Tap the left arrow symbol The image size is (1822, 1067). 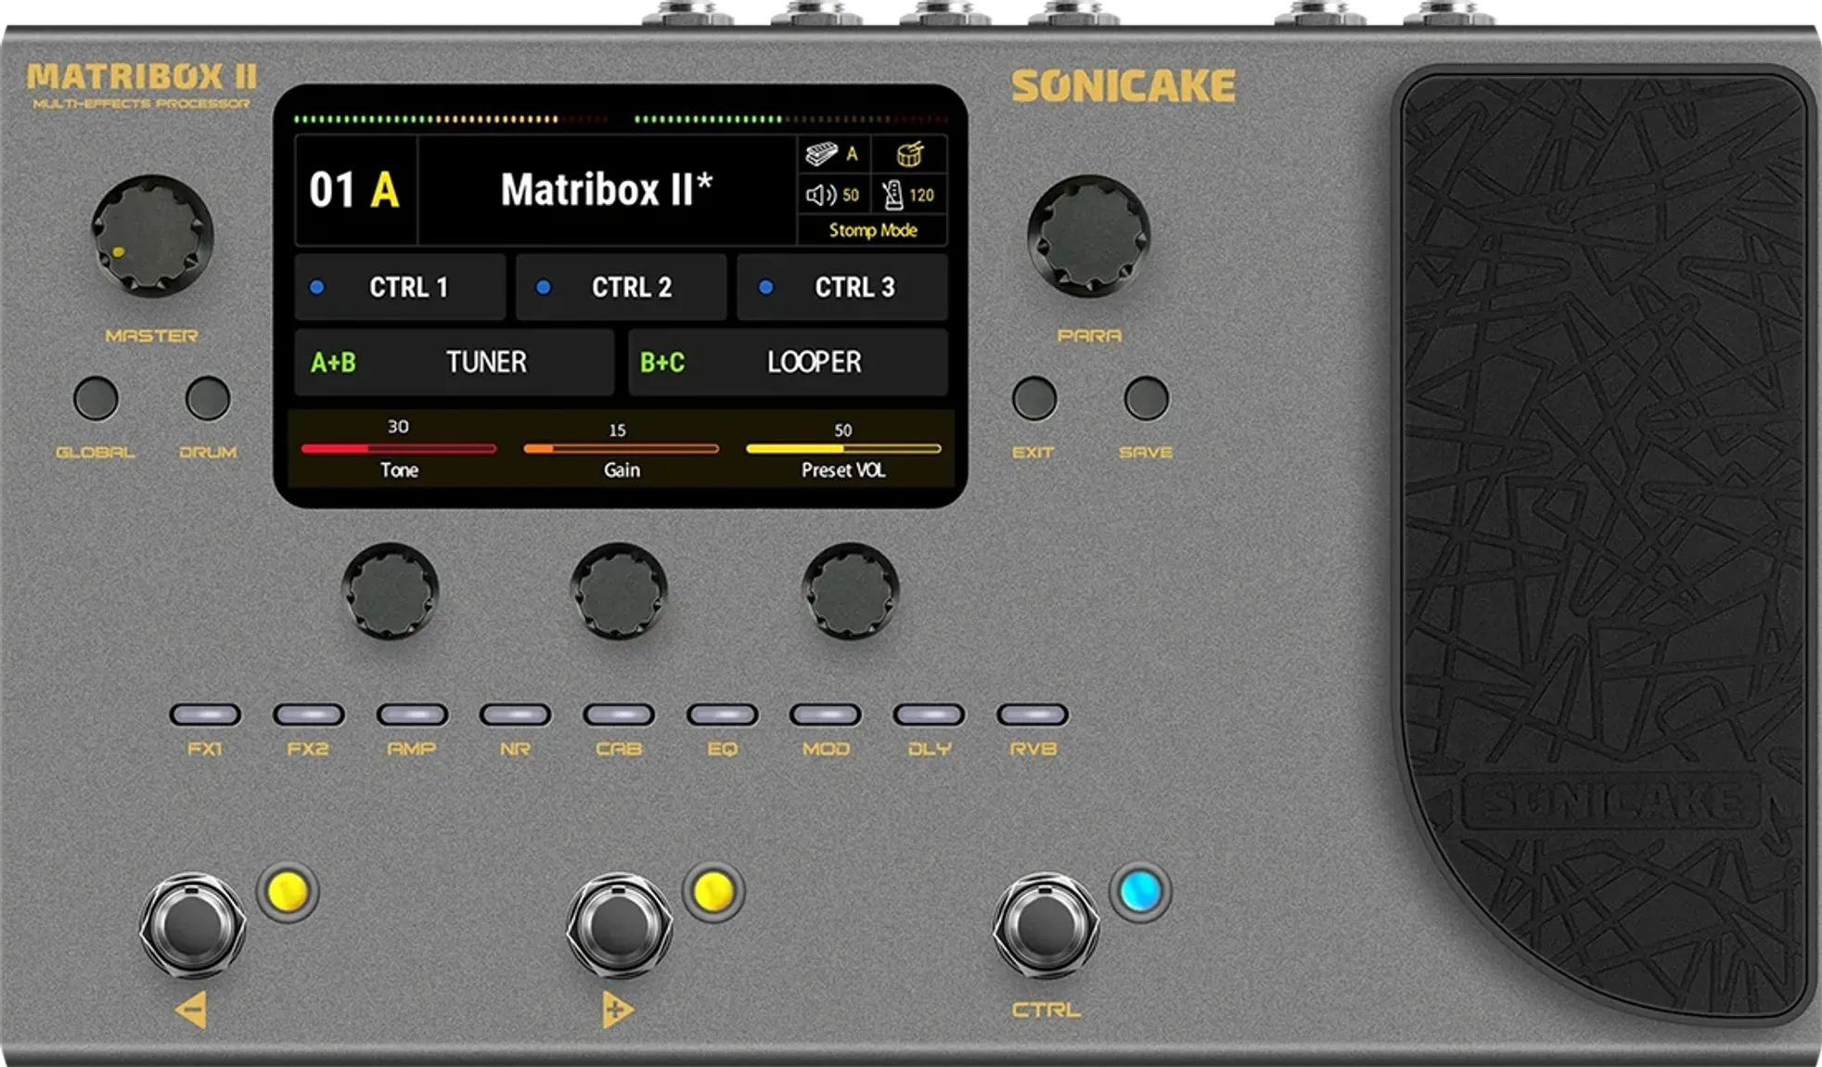coord(191,1009)
